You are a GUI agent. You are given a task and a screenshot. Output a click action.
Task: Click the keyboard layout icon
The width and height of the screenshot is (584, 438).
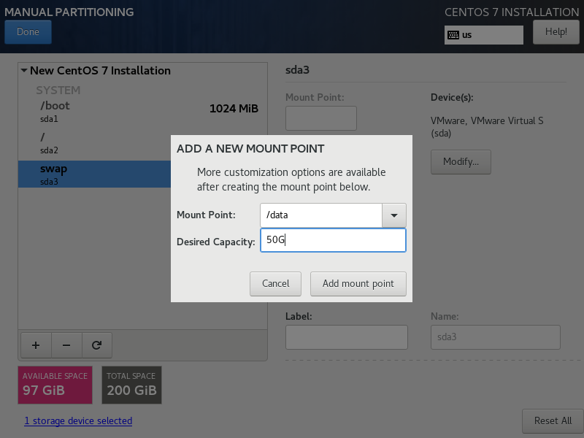[x=453, y=34]
